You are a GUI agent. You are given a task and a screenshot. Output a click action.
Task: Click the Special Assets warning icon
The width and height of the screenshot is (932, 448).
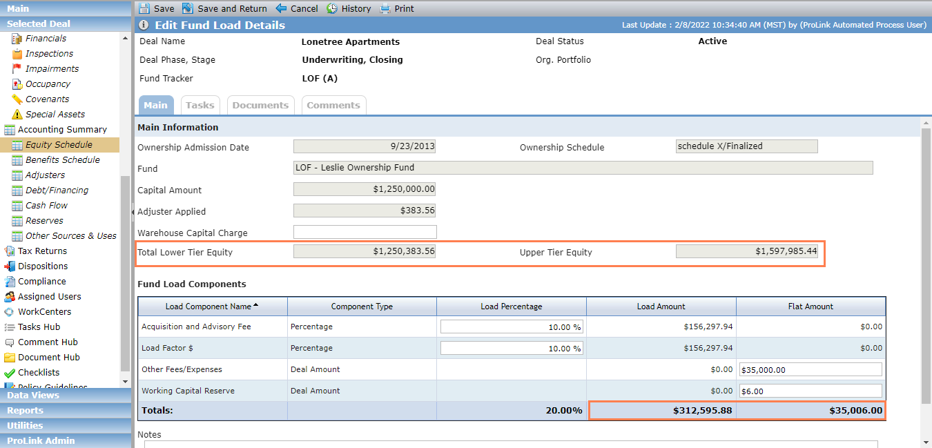pos(17,115)
